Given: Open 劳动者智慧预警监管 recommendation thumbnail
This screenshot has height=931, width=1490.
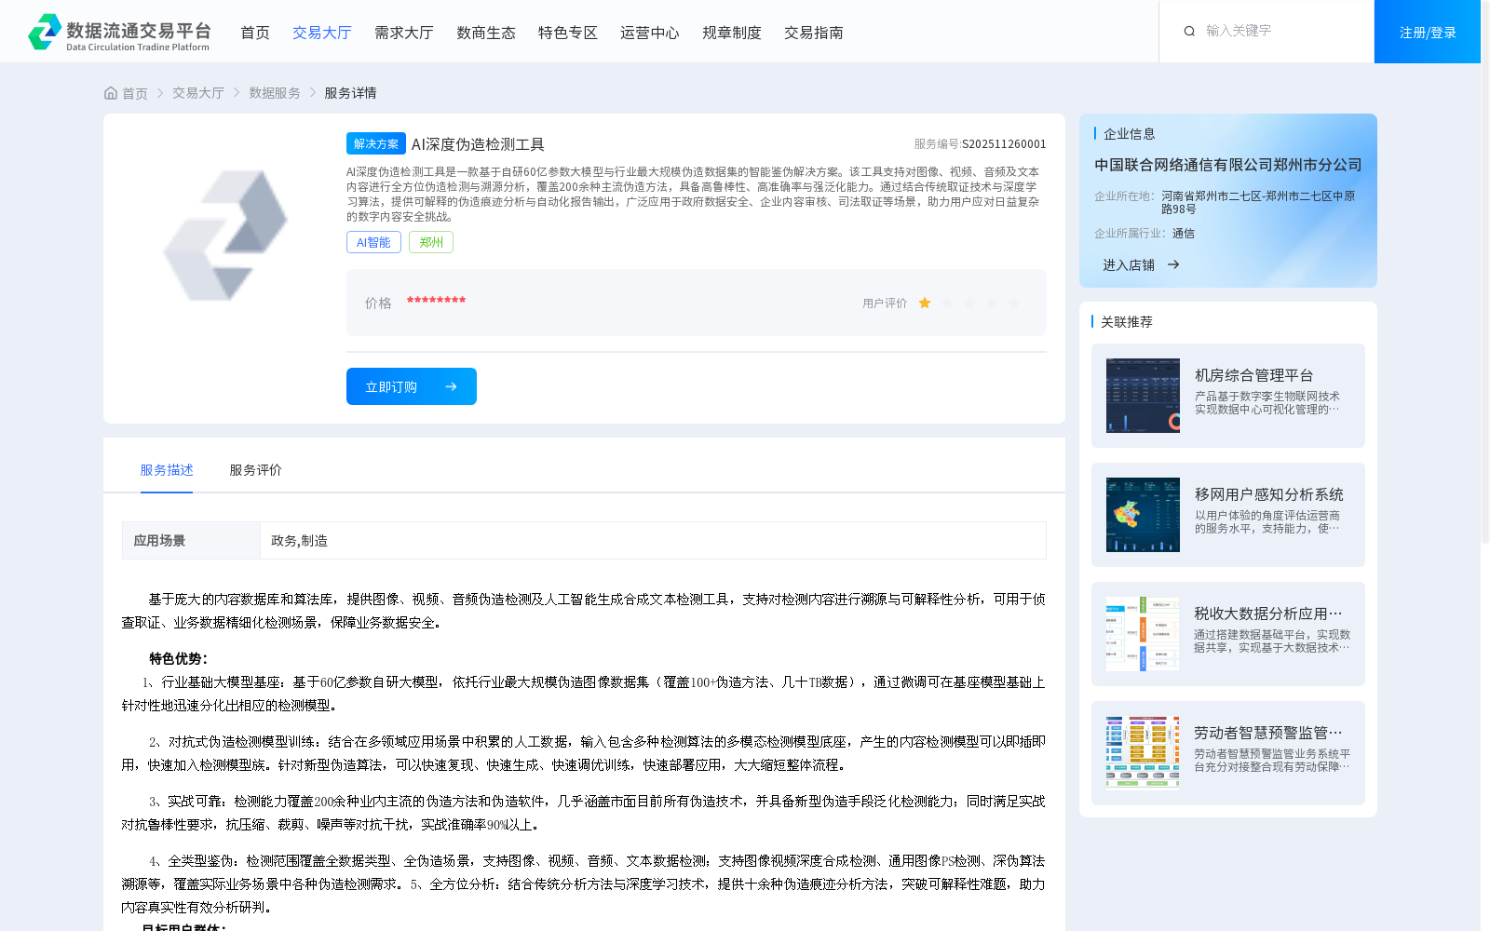Looking at the screenshot, I should (1143, 753).
